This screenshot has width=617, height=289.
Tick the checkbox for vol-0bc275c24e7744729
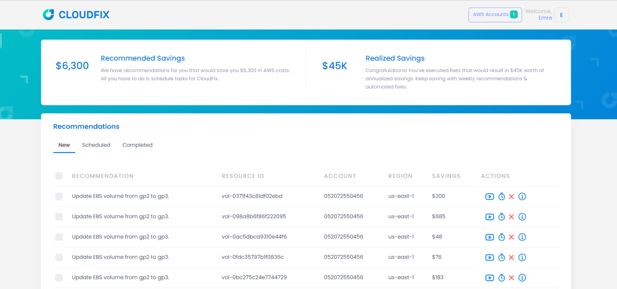click(59, 277)
